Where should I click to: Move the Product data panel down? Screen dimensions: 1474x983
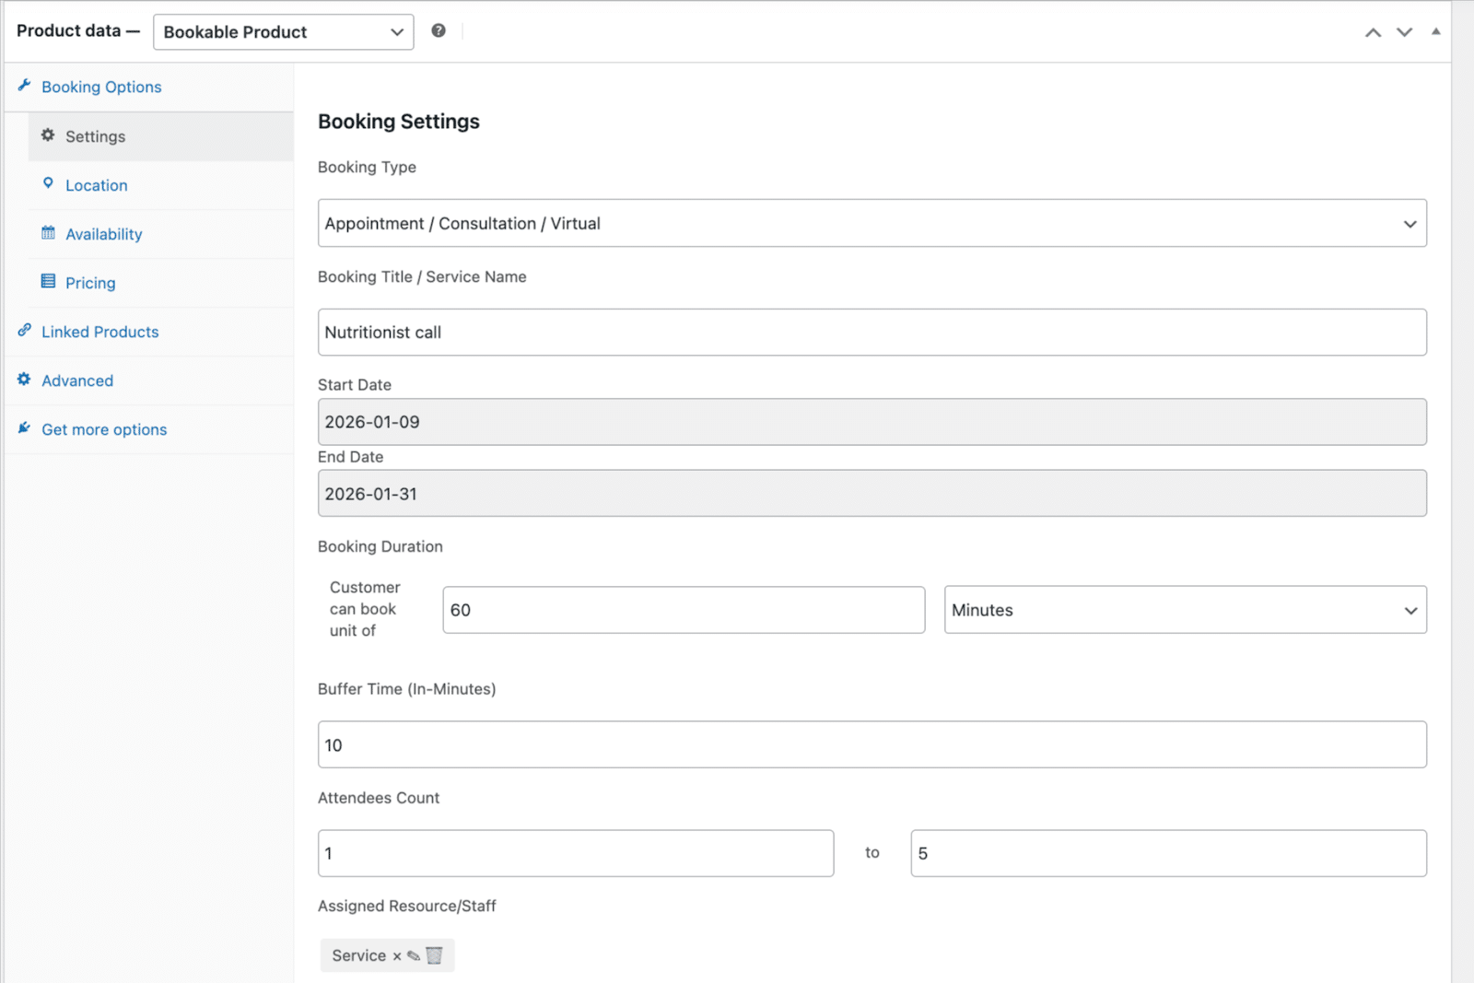pyautogui.click(x=1404, y=32)
